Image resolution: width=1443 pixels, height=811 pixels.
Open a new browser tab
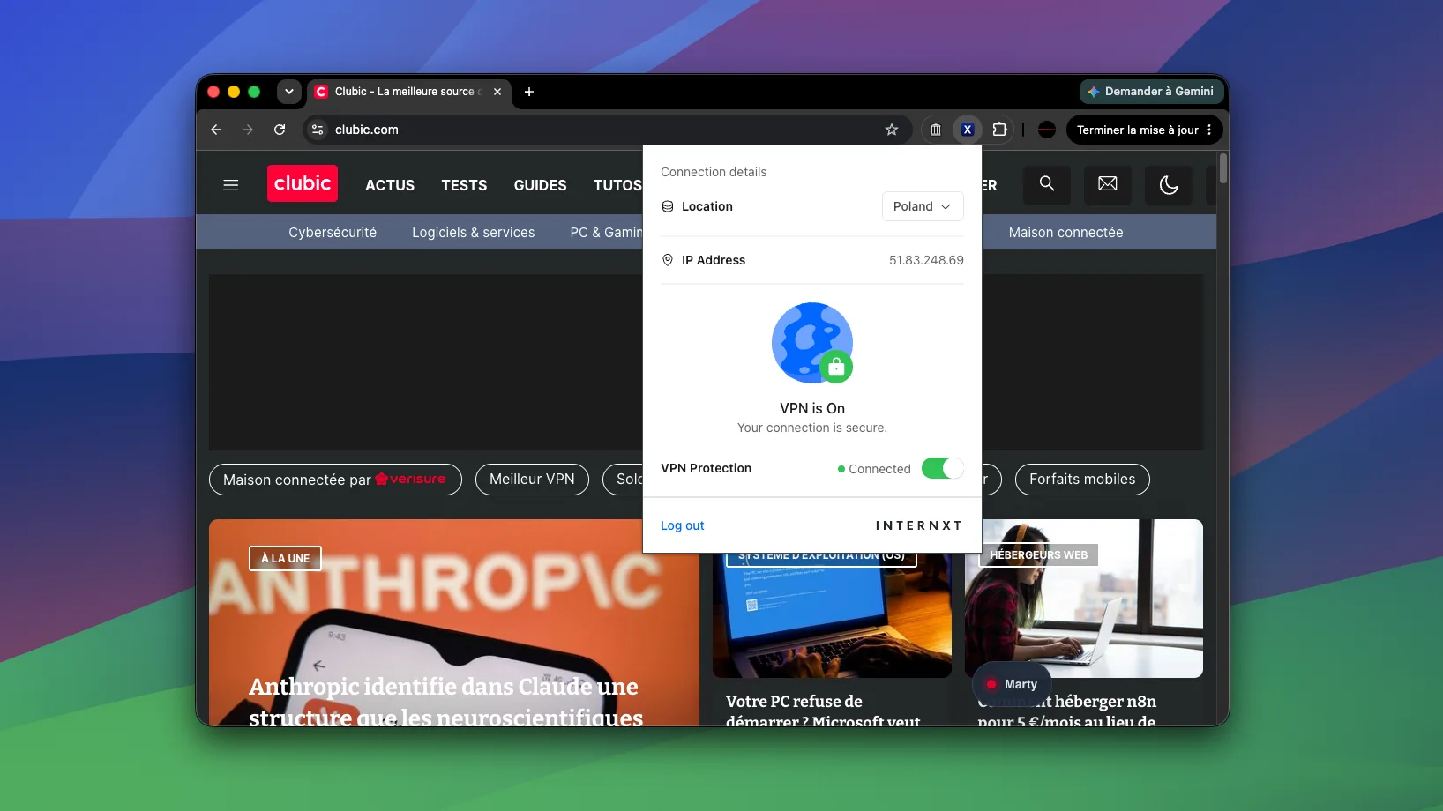tap(529, 92)
